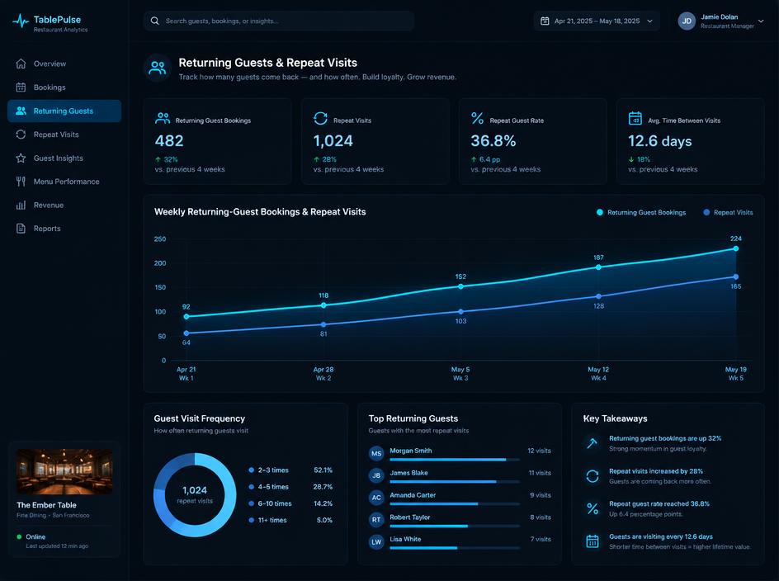
Task: Open the Bookings menu item
Action: 64,87
